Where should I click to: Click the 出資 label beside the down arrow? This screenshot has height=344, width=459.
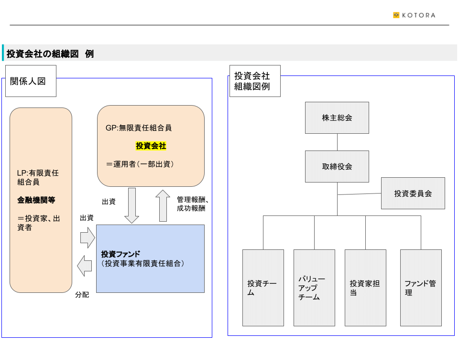[x=109, y=202]
